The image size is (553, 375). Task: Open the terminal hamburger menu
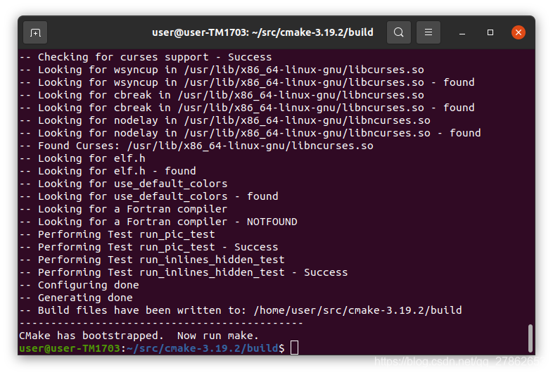coord(428,32)
